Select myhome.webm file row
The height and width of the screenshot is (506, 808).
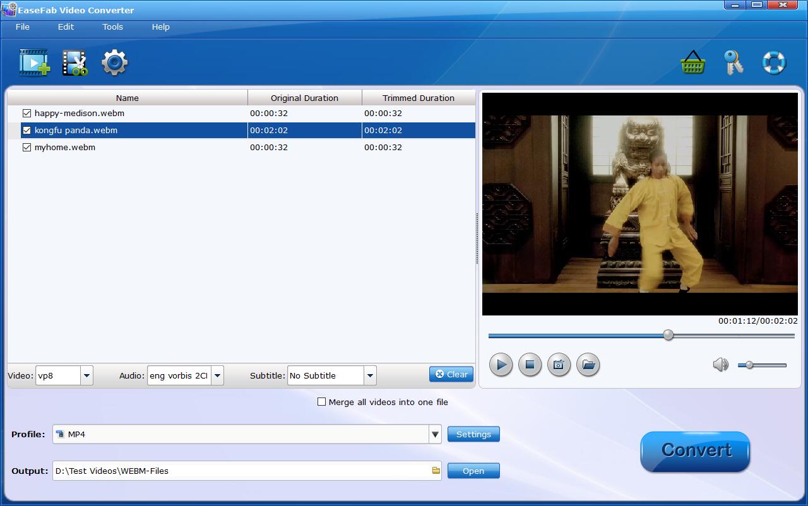point(241,148)
